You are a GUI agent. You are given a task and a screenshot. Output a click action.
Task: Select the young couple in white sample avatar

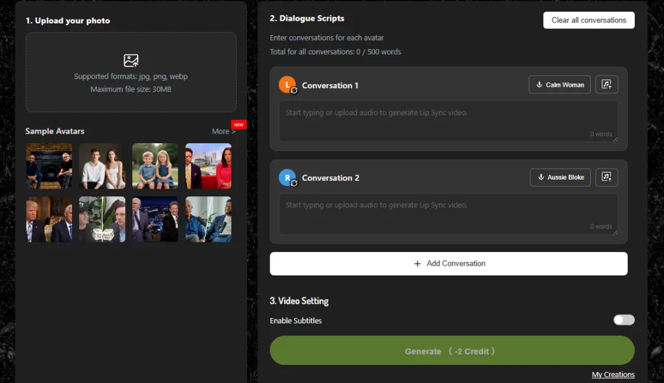click(102, 166)
